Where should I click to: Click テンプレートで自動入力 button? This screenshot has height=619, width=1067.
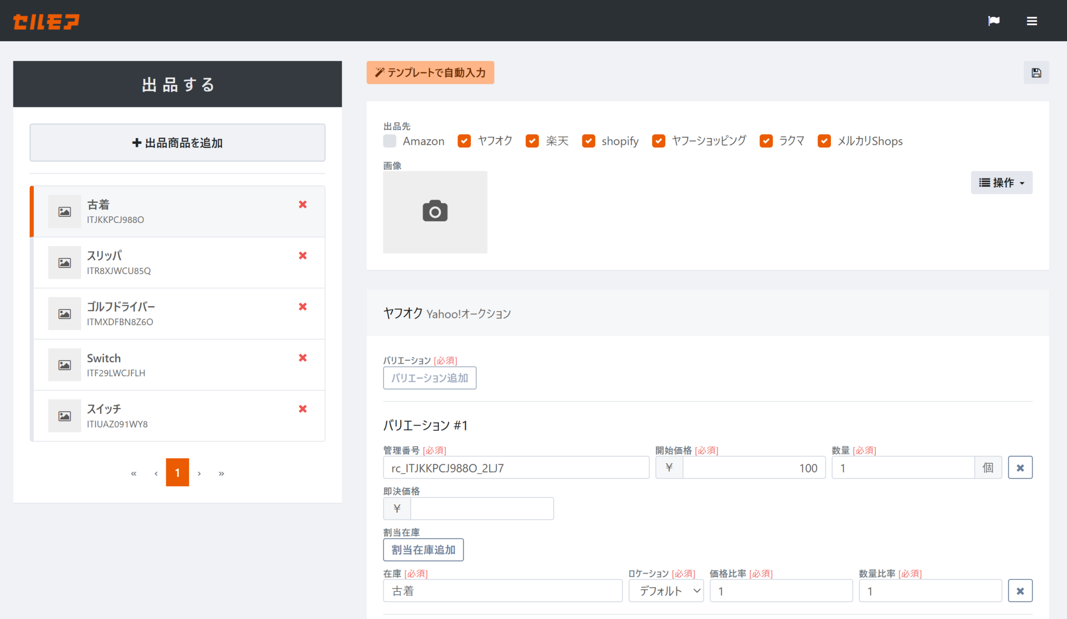pos(430,72)
